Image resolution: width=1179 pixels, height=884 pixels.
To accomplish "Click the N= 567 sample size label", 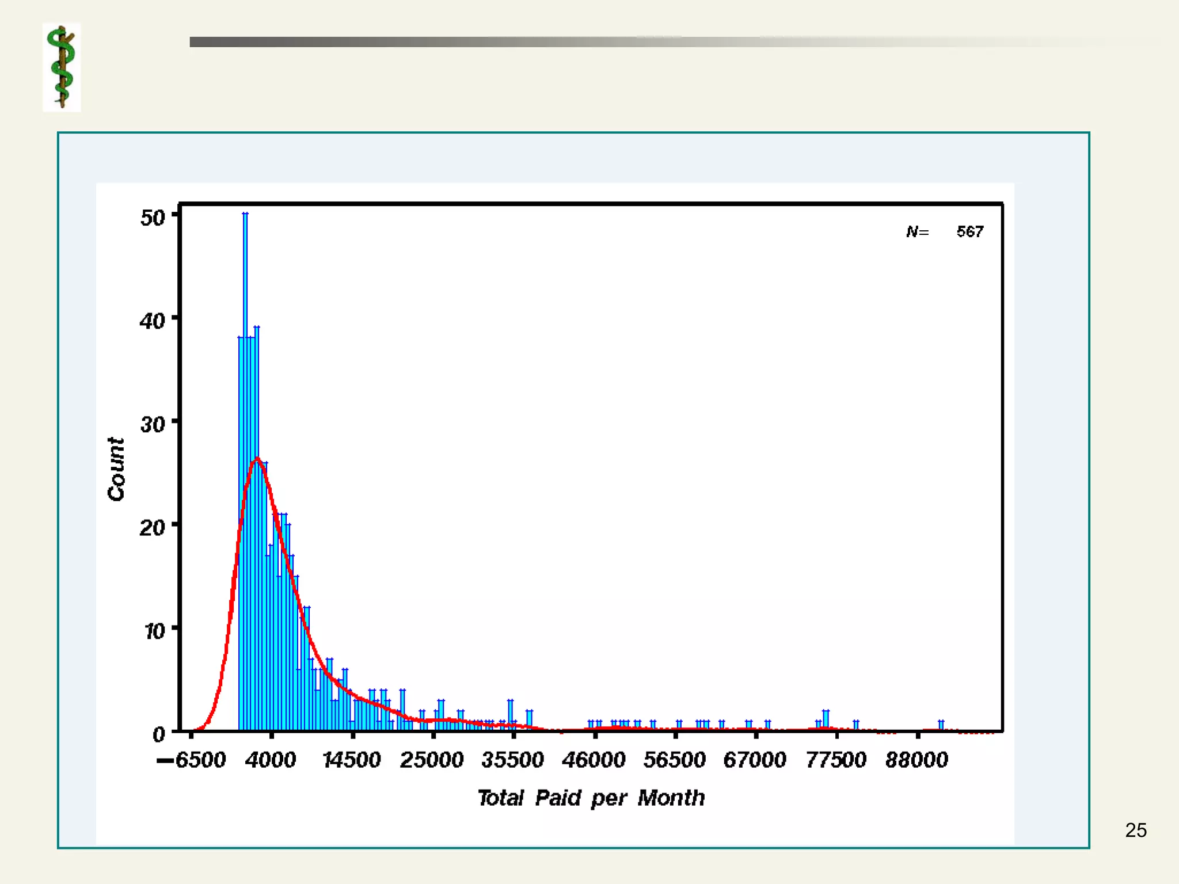I will [945, 231].
